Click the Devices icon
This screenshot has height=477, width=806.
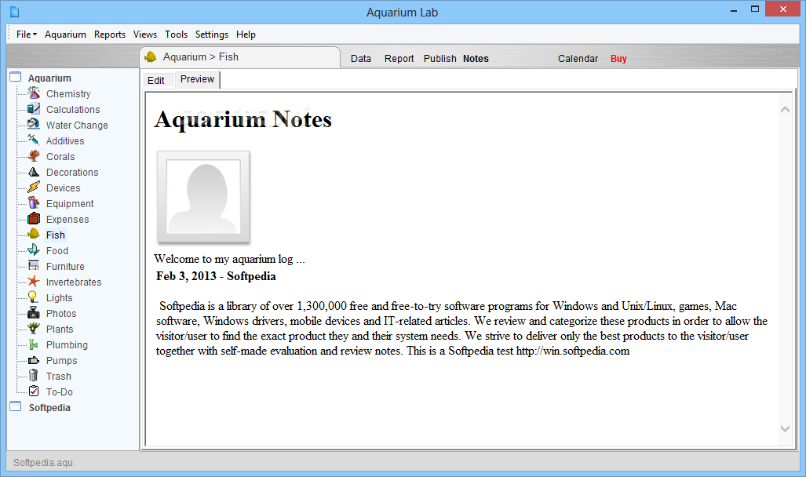point(34,187)
